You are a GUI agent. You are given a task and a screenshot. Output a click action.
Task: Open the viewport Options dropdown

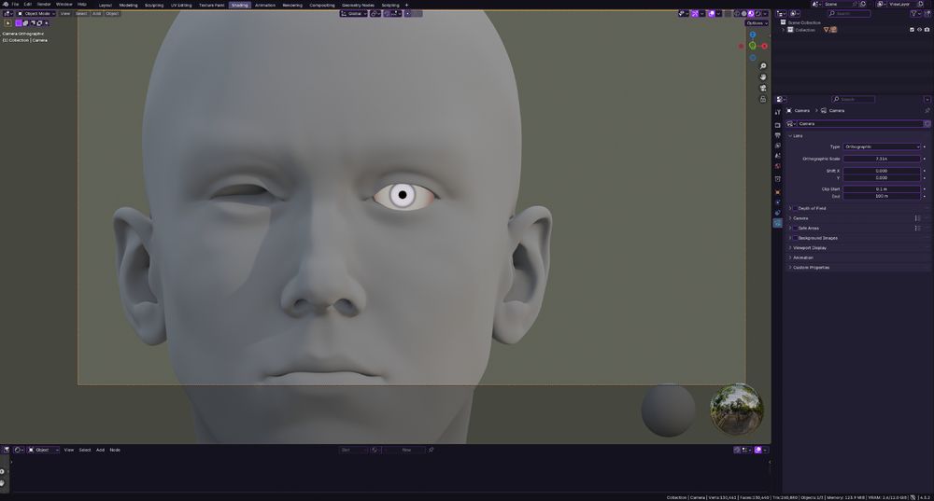click(x=757, y=23)
